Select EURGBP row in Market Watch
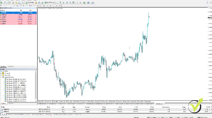 click(x=18, y=22)
